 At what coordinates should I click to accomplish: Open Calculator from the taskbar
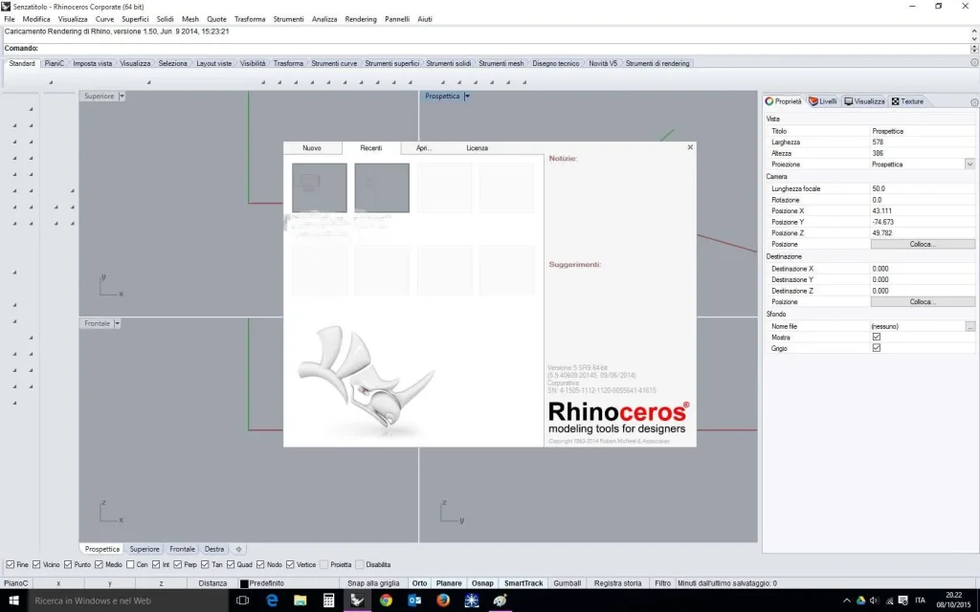coord(328,601)
